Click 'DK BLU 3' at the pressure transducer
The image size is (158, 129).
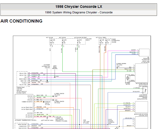click(135, 54)
